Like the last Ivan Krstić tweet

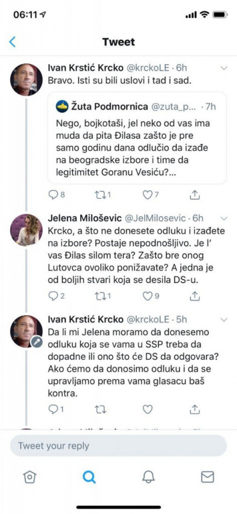pyautogui.click(x=148, y=410)
